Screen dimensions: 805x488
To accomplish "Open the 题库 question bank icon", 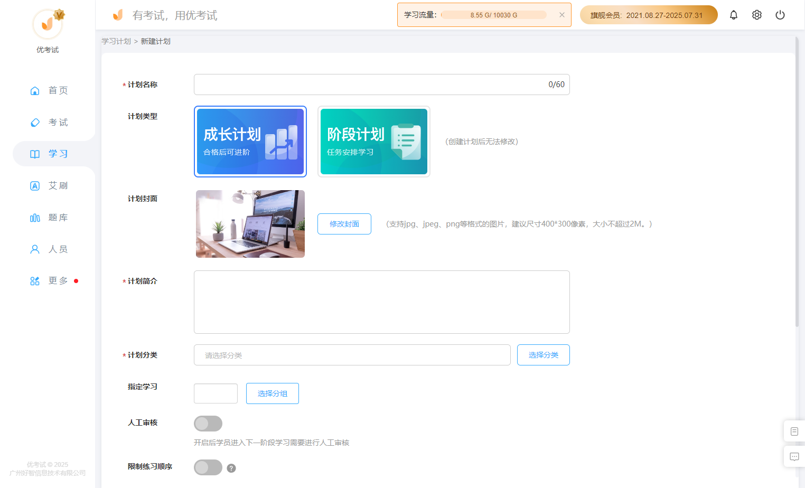I will coord(35,218).
